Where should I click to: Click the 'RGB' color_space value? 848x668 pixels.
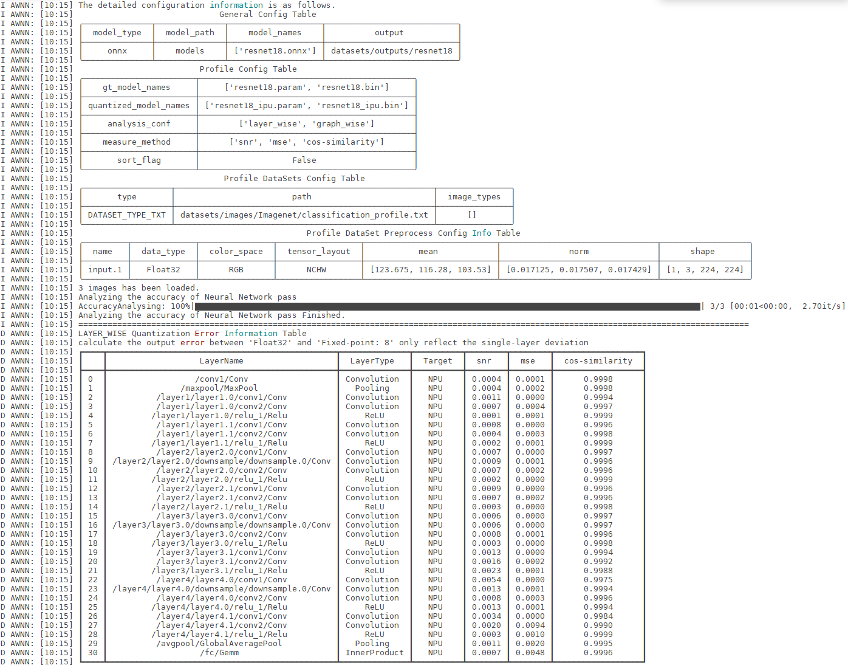coord(236,270)
